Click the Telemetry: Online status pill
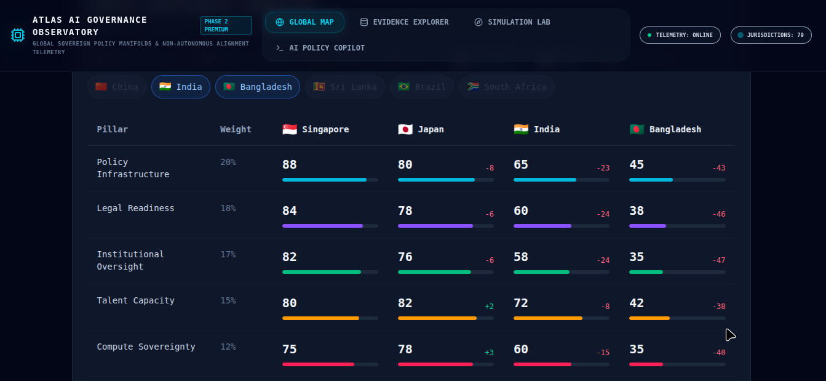The image size is (826, 381). [680, 35]
